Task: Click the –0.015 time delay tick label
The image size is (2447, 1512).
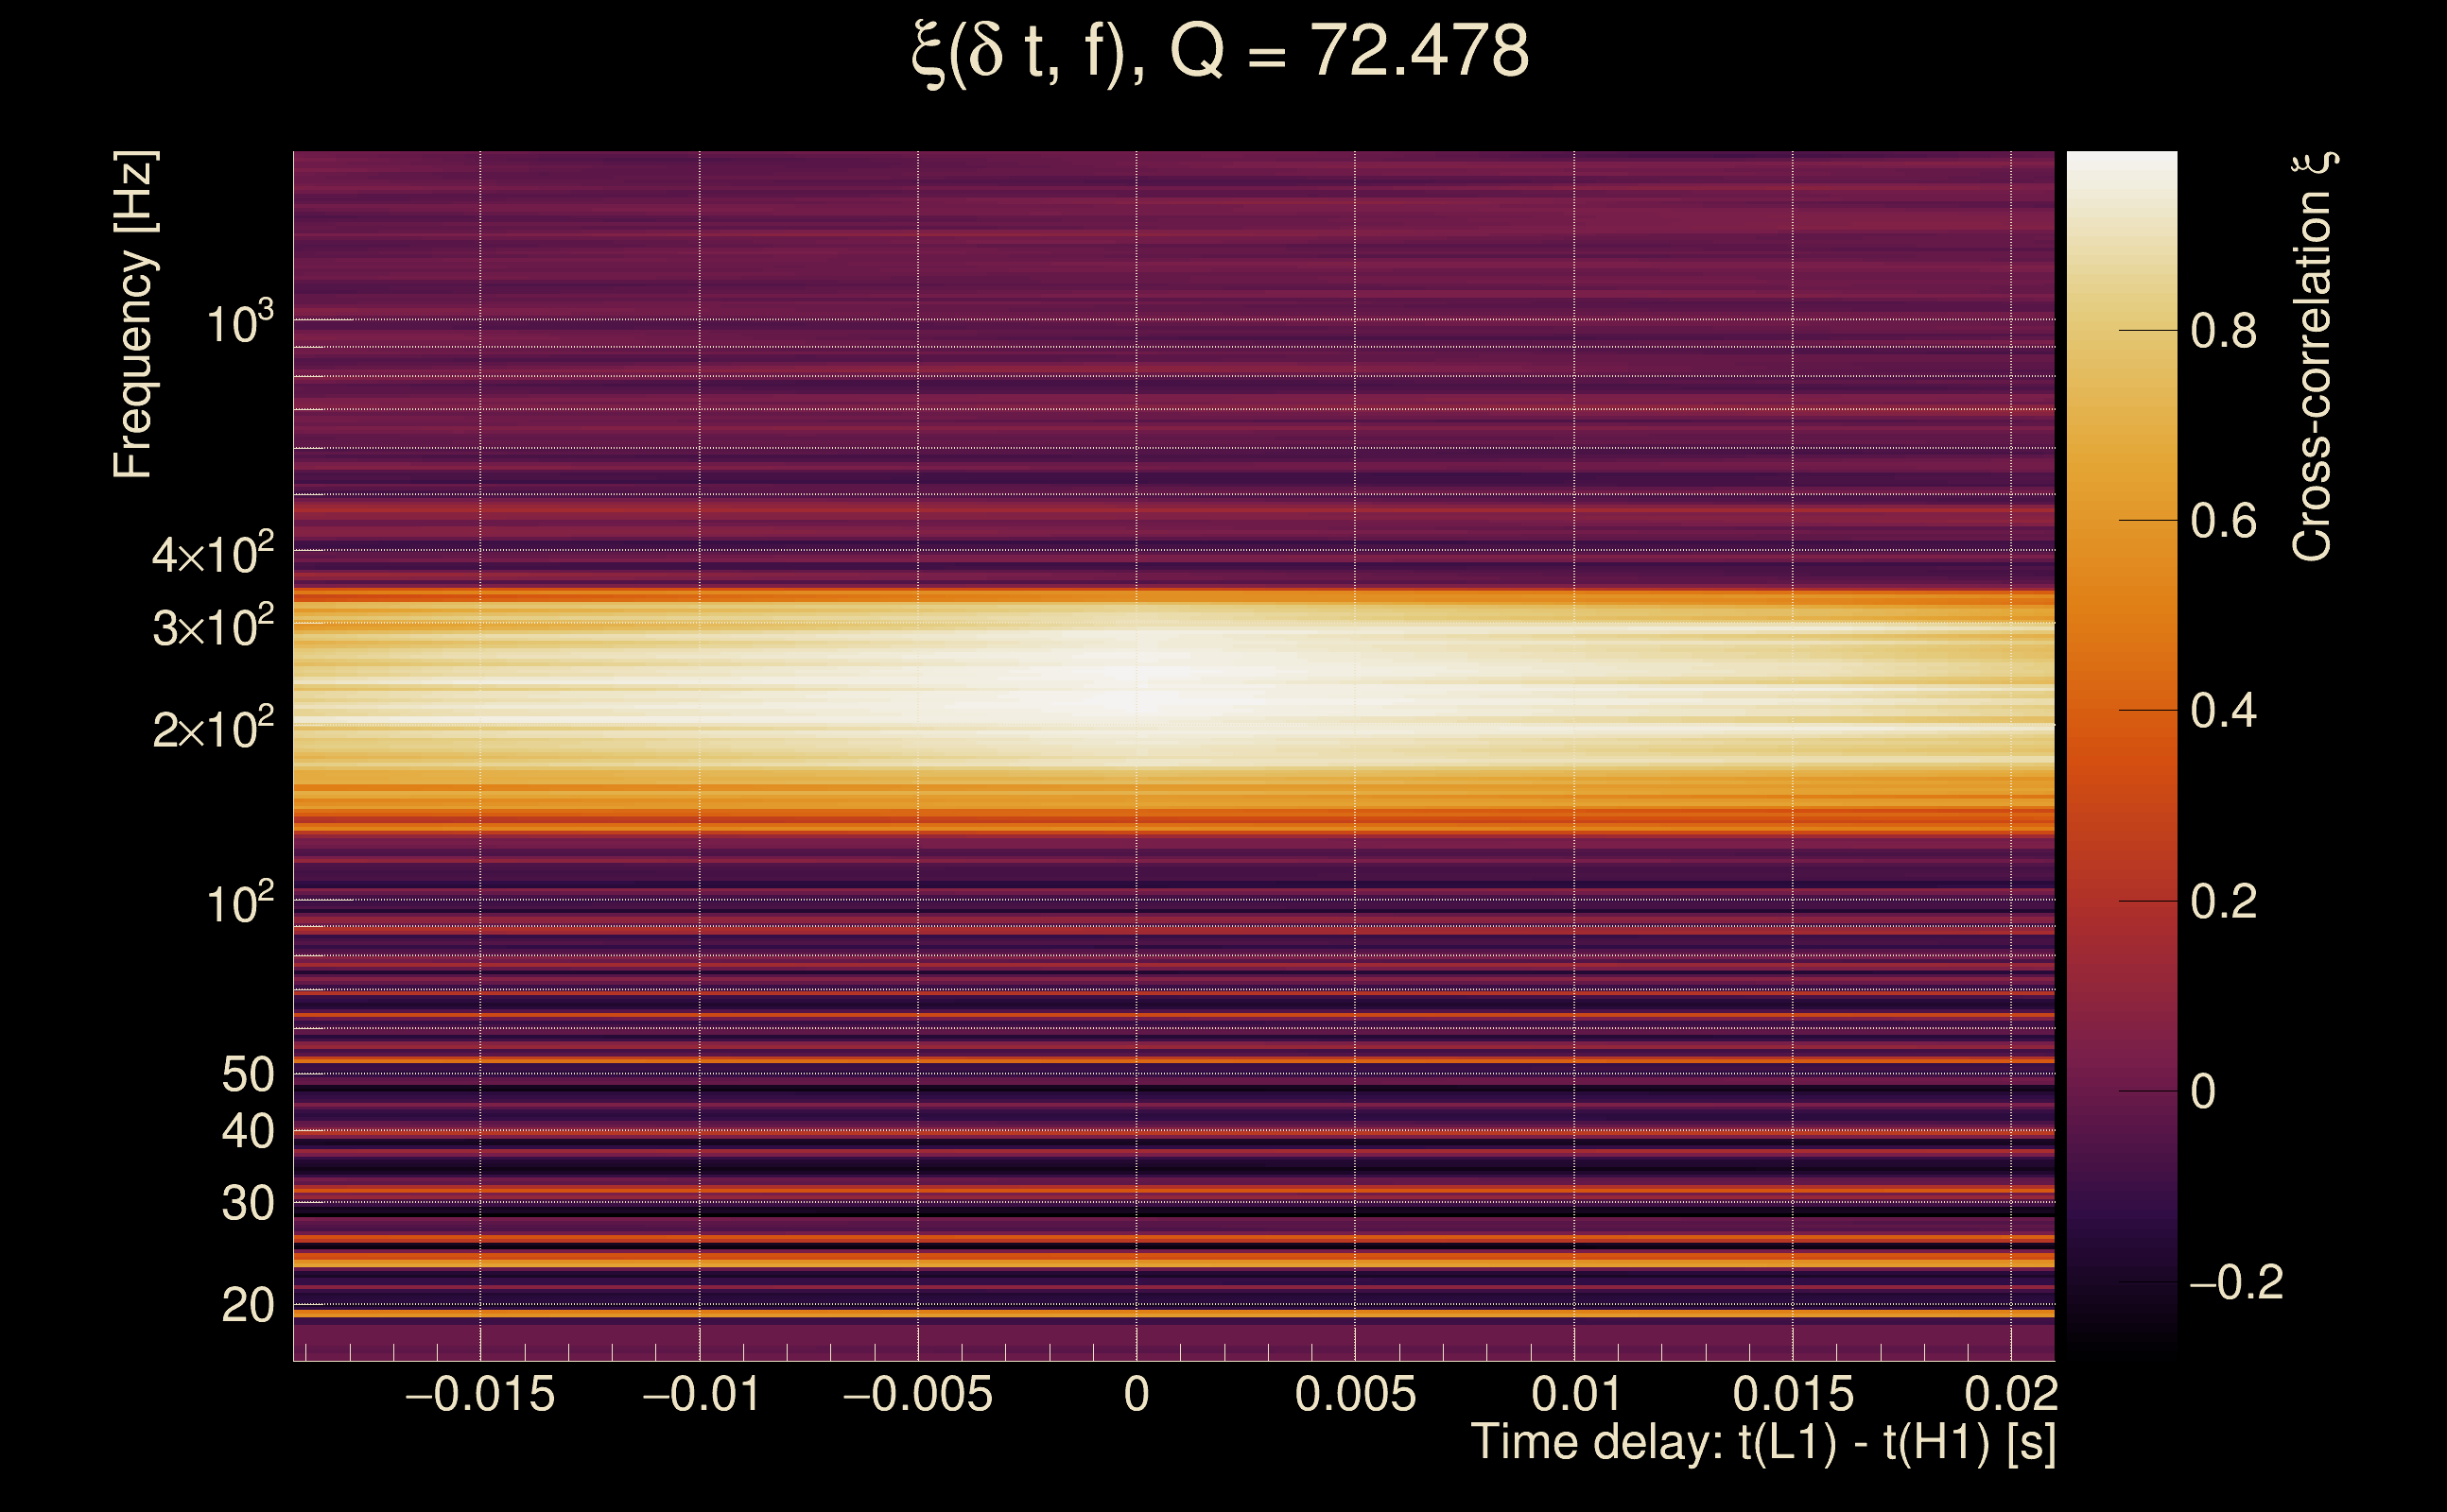Action: [x=479, y=1395]
